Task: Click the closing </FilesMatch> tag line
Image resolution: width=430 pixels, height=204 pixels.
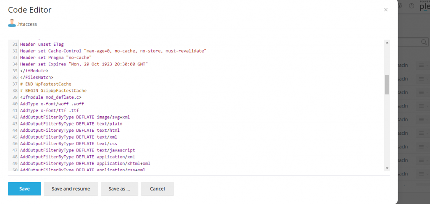Action: [37, 77]
